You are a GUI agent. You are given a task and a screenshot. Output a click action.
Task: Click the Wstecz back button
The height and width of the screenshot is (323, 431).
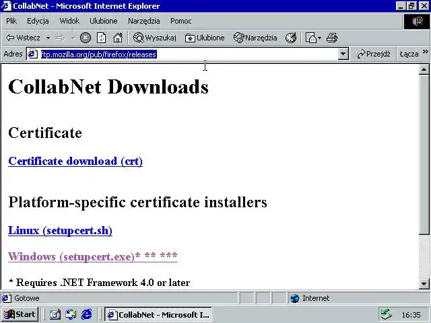[x=24, y=38]
